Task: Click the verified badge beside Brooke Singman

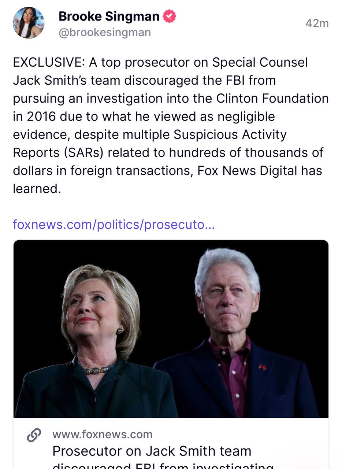Action: coord(169,16)
